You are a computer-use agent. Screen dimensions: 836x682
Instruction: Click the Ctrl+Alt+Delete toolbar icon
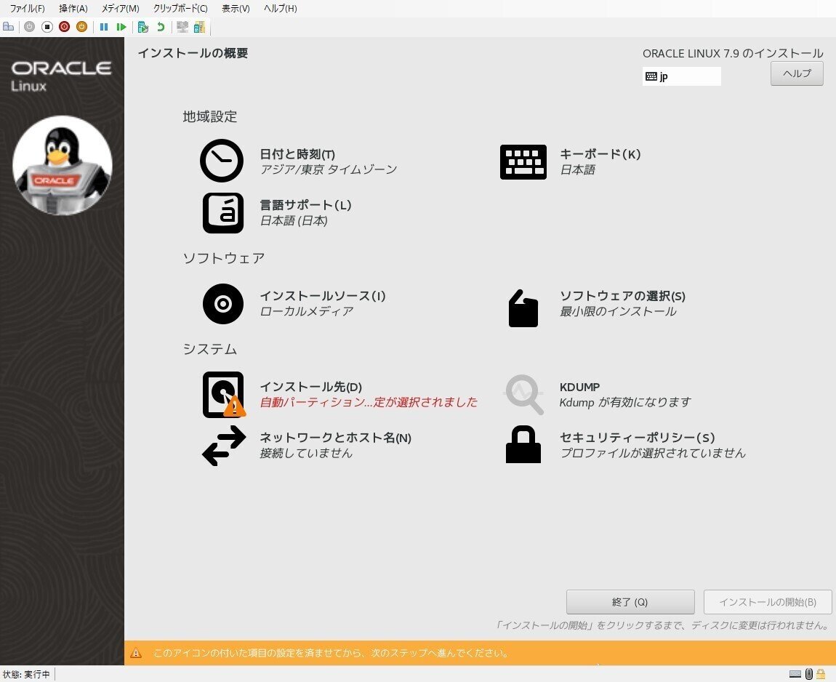coord(8,27)
